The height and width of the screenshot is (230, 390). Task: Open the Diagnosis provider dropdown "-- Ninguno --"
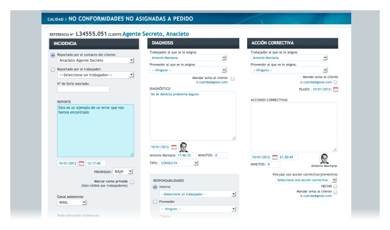point(188,70)
